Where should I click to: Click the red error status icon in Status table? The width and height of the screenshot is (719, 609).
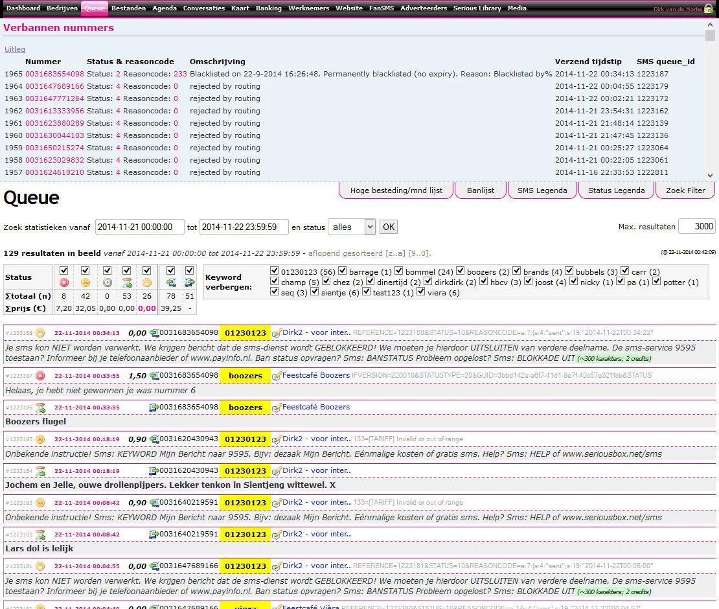63,282
